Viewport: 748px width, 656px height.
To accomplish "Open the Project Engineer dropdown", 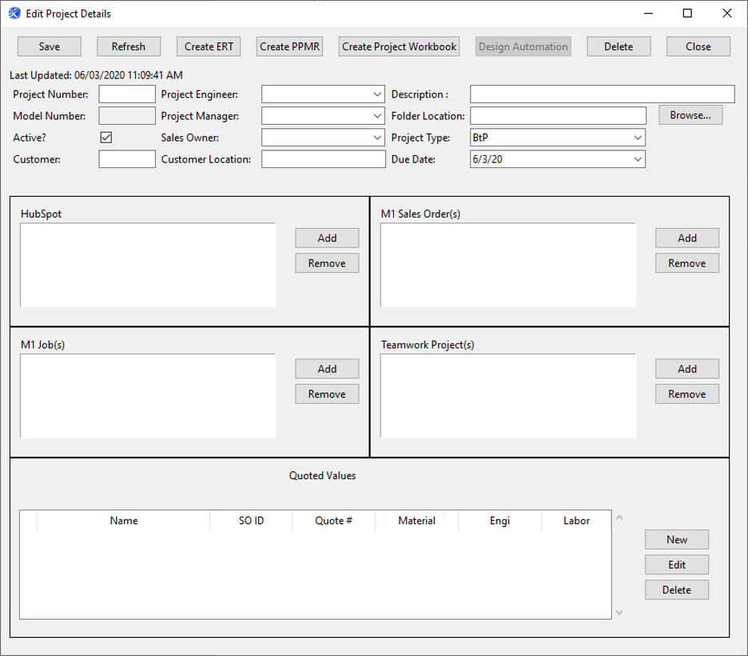I will click(x=378, y=94).
